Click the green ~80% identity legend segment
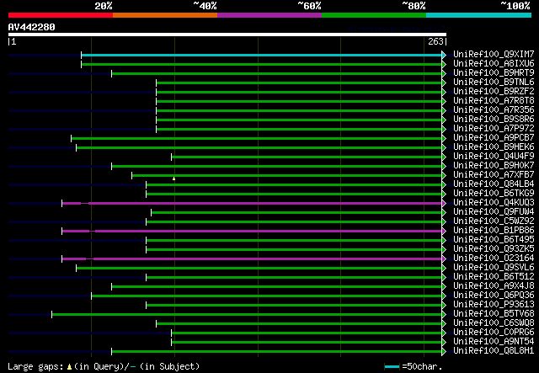The height and width of the screenshot is (373, 539). (x=374, y=15)
